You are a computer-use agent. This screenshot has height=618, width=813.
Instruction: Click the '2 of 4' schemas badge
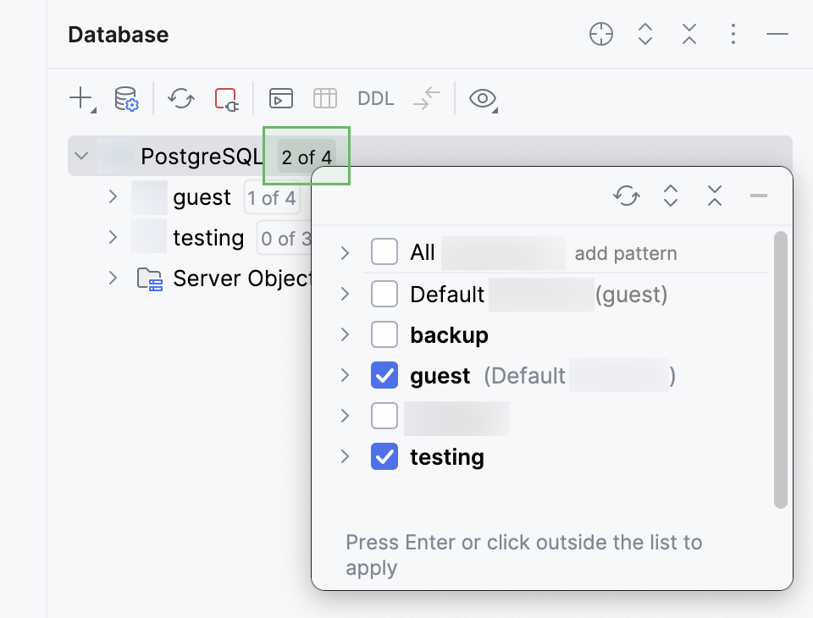[306, 157]
